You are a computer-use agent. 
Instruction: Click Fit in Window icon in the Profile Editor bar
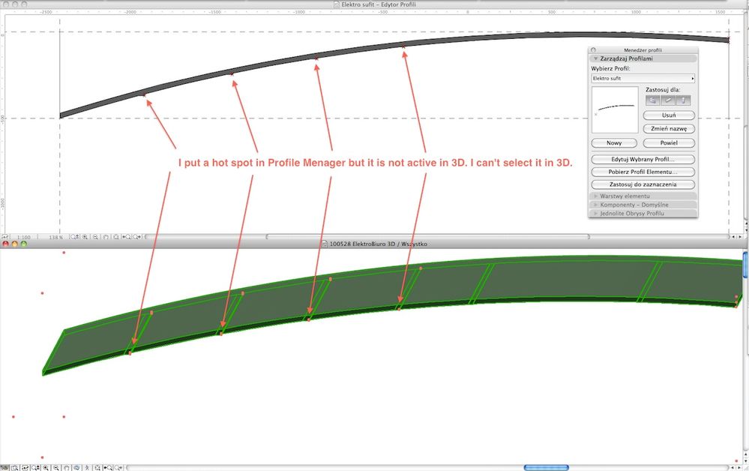coord(116,237)
